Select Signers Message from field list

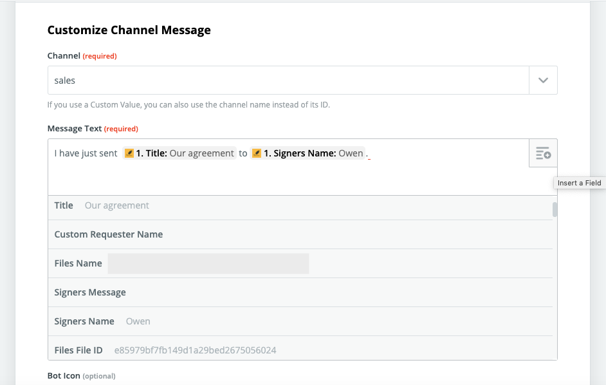point(300,292)
